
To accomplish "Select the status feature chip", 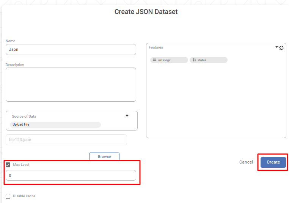I will tap(209, 60).
